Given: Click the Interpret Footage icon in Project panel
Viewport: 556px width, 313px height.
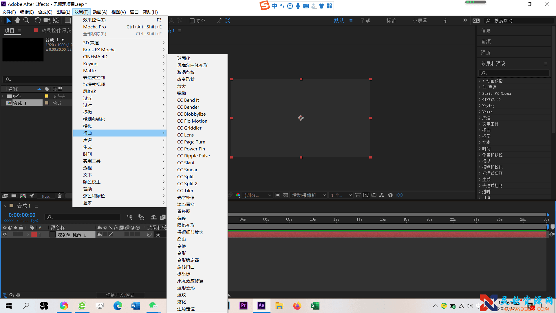Looking at the screenshot, I should [x=5, y=196].
